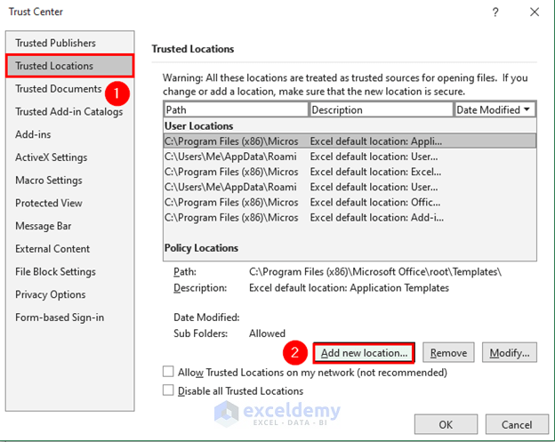The height and width of the screenshot is (442, 555).
Task: Click the Sub Folders 'Allowed' value
Action: 267,334
